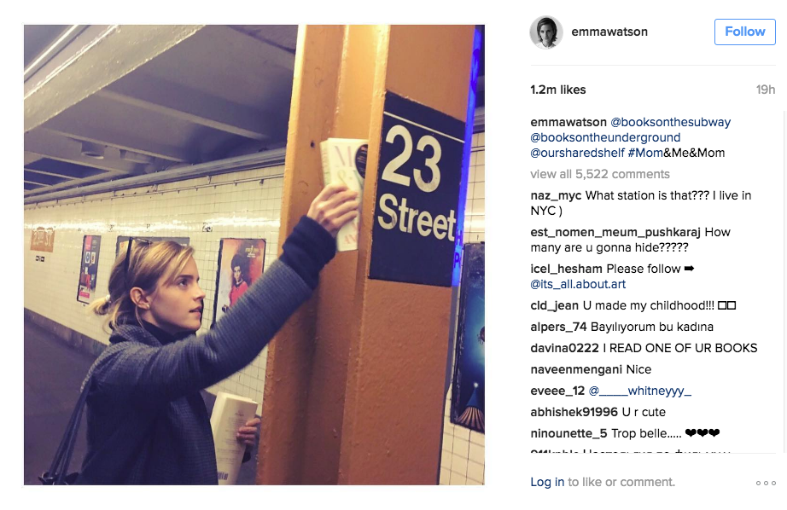
Task: Open the @____whitneyyy_ mention
Action: (640, 391)
